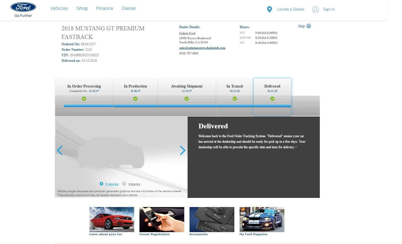The width and height of the screenshot is (402, 244).
Task: Click the order number 1224
Action: [x=88, y=50]
